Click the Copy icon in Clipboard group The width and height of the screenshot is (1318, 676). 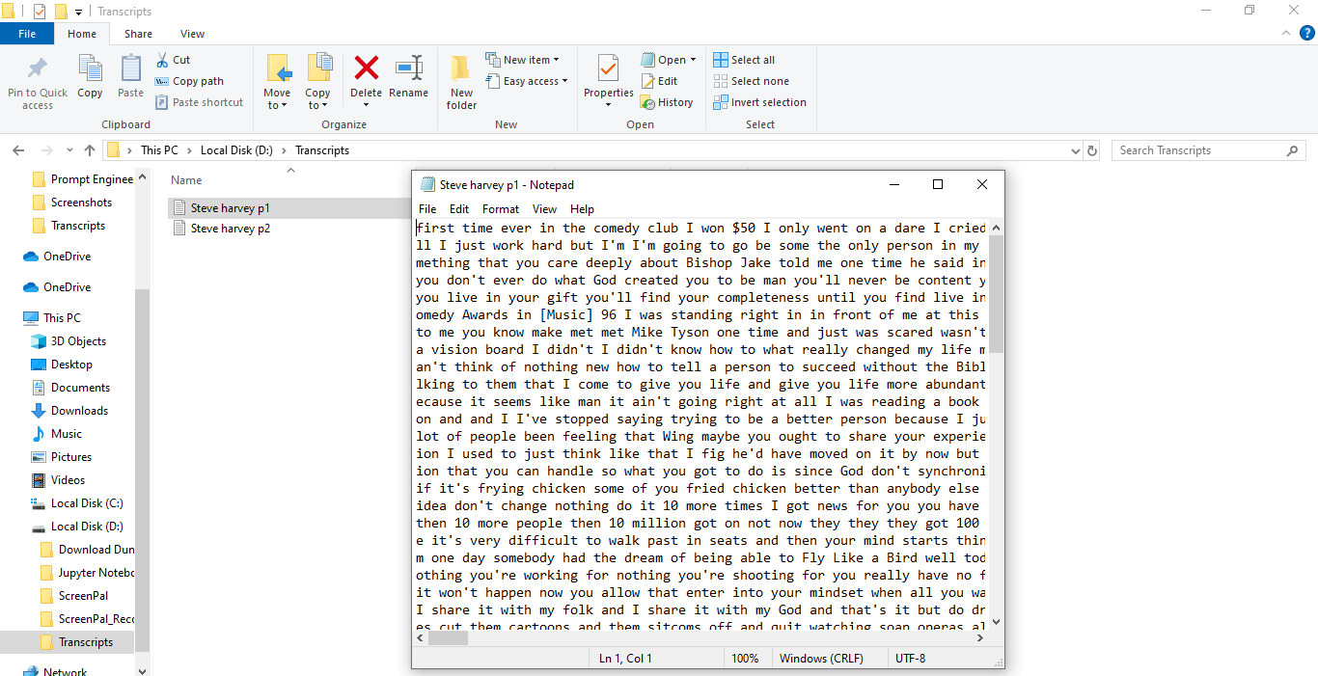(x=90, y=69)
